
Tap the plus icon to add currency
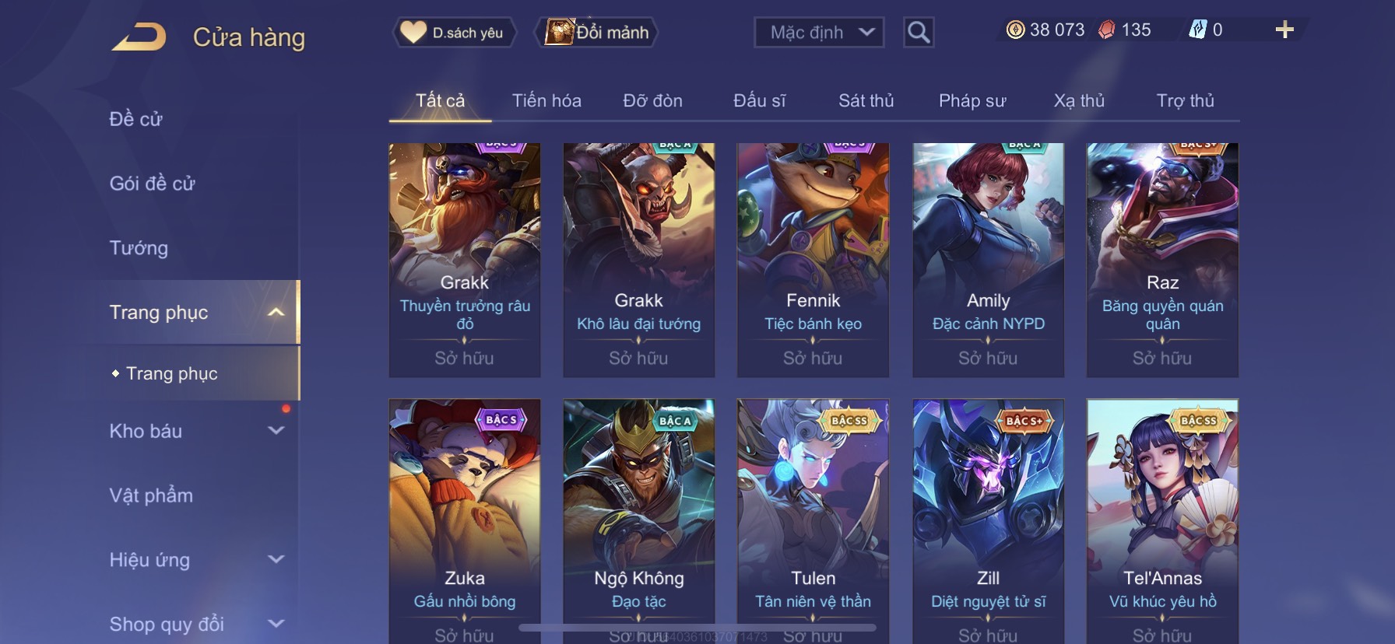point(1284,30)
